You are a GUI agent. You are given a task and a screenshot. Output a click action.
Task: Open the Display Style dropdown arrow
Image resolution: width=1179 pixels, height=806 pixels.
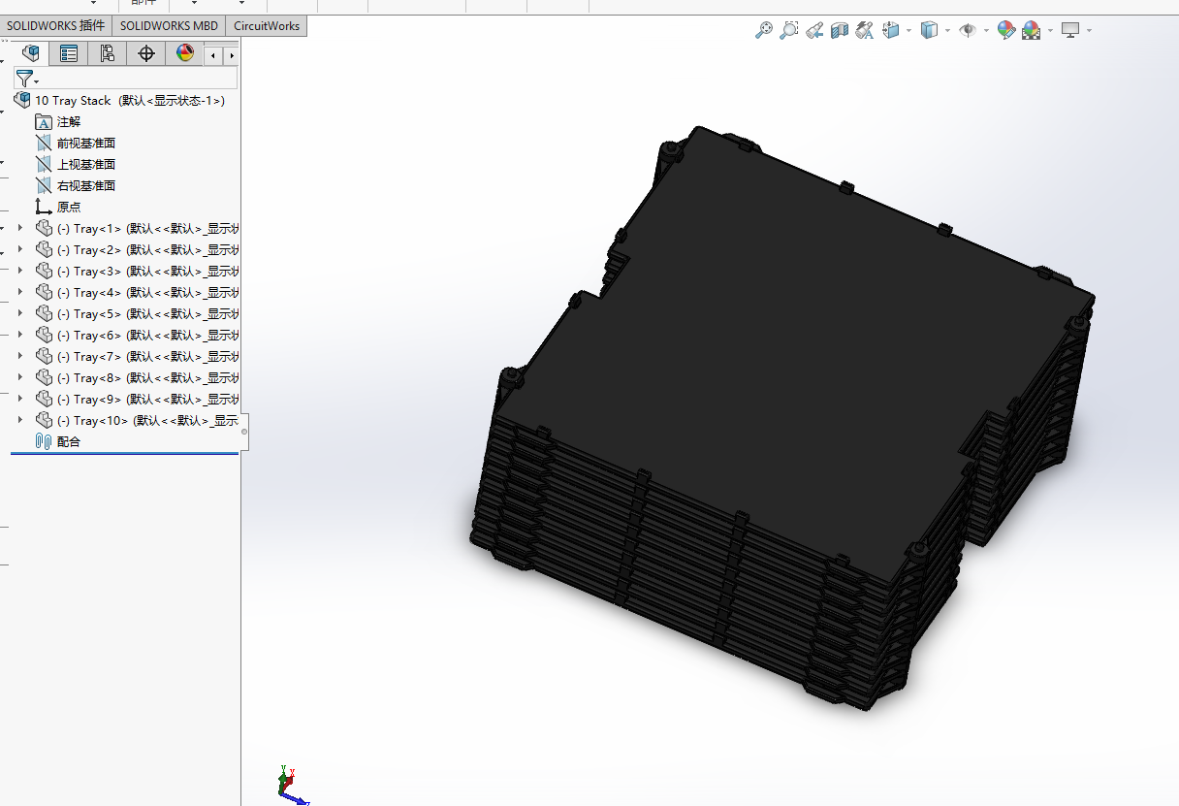[x=946, y=31]
